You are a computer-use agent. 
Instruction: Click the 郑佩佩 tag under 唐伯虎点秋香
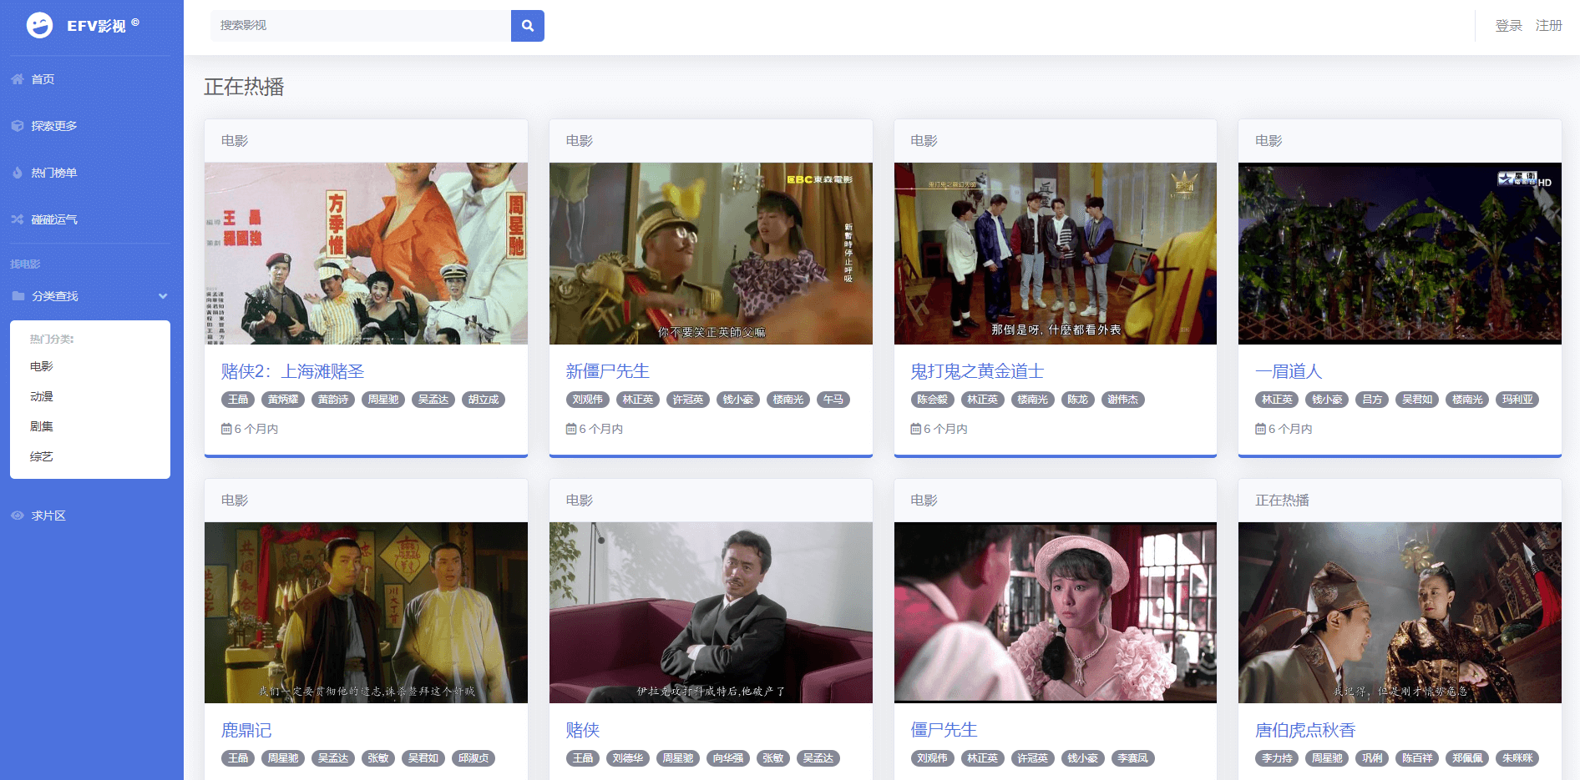click(x=1467, y=758)
